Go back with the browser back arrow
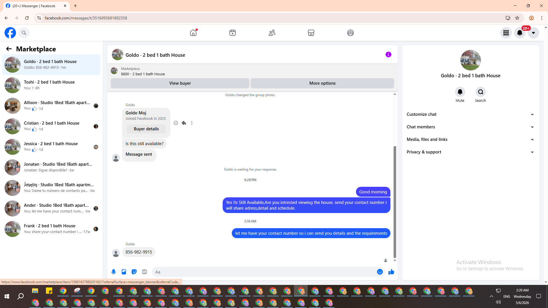The width and height of the screenshot is (548, 308). 6,18
